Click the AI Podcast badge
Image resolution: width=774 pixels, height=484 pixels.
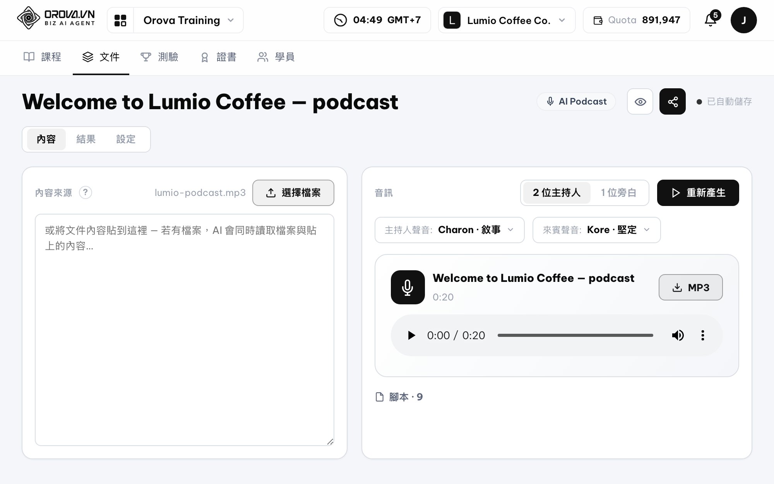coord(576,101)
